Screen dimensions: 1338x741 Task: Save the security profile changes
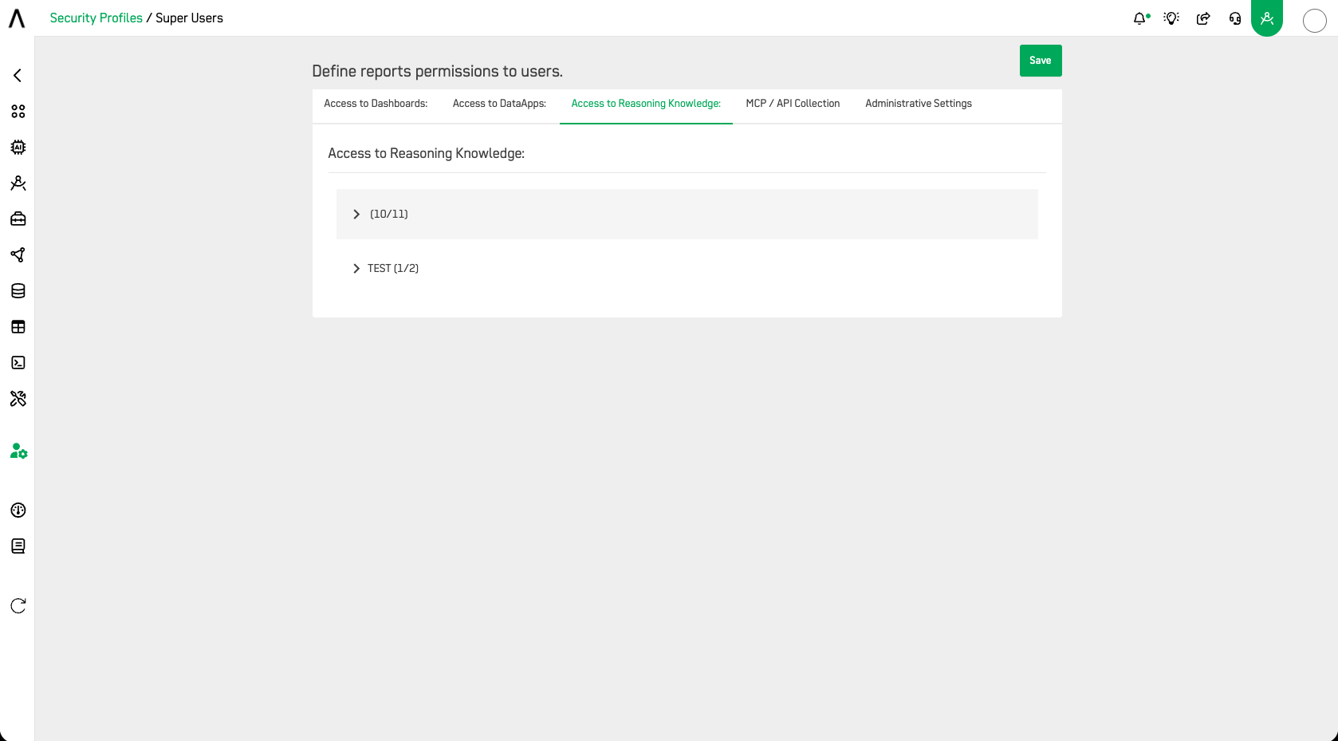[x=1041, y=61]
